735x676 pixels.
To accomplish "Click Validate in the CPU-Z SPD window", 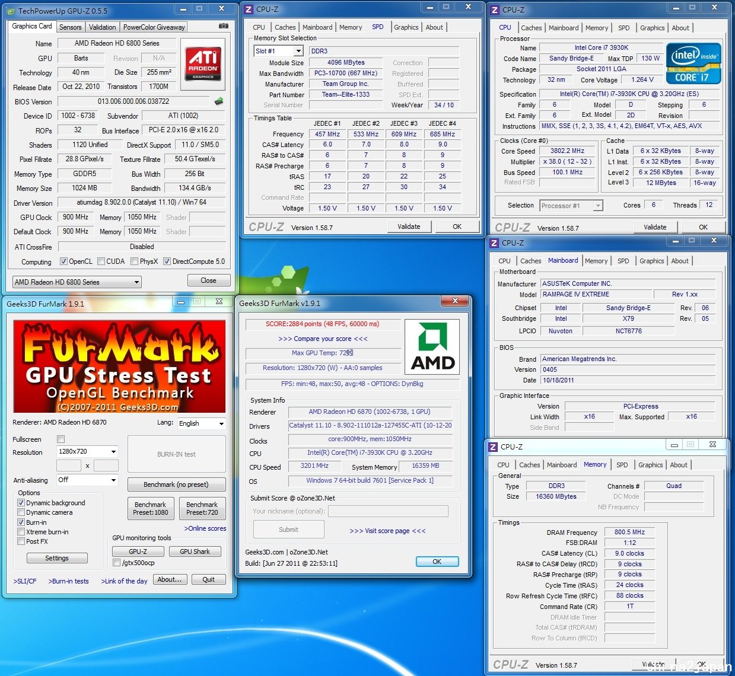I will [409, 227].
